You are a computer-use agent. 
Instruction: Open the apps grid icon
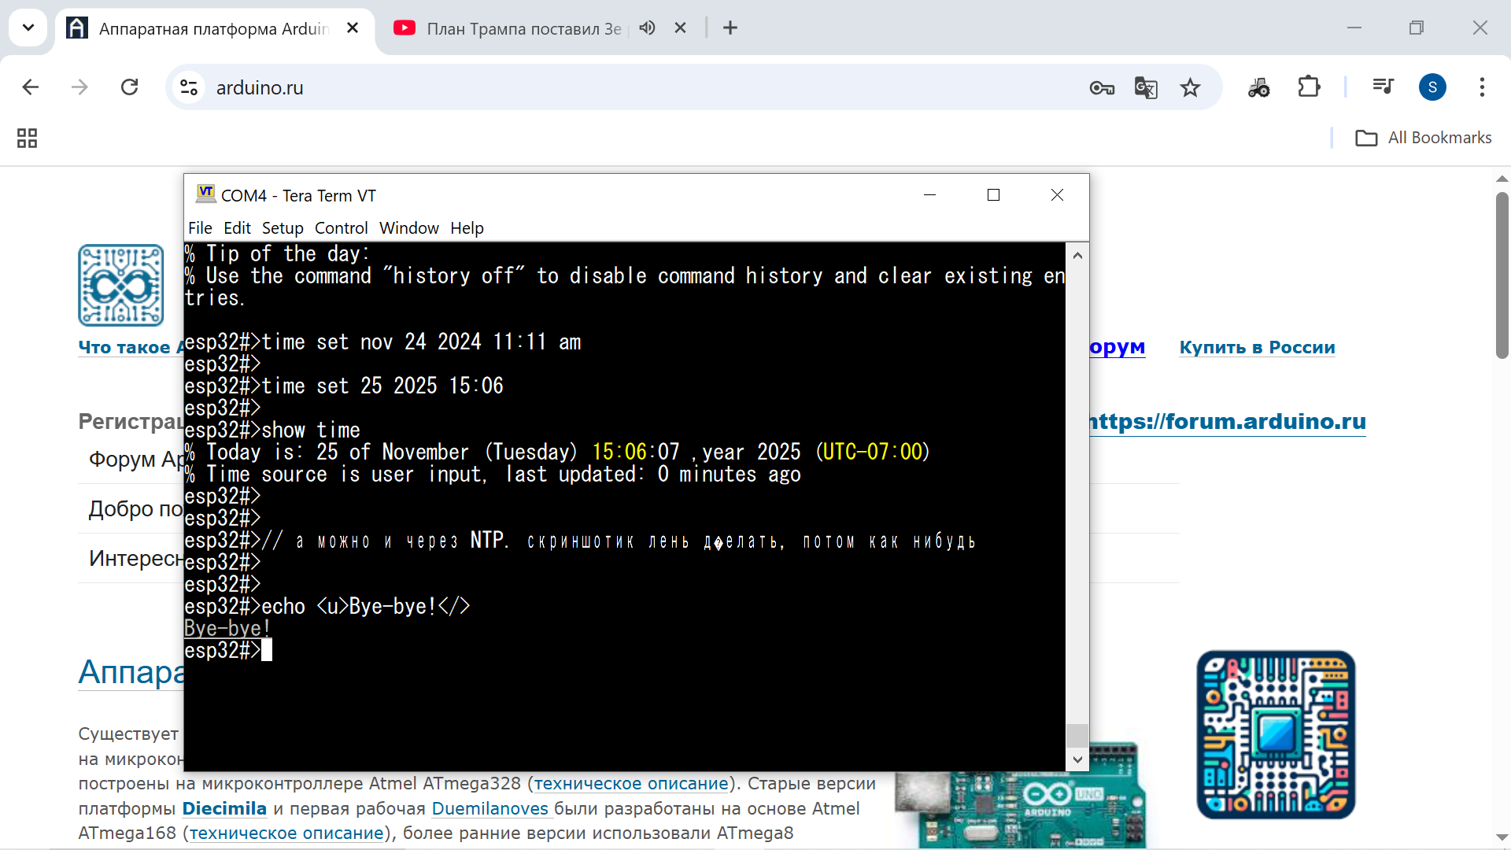coord(28,139)
